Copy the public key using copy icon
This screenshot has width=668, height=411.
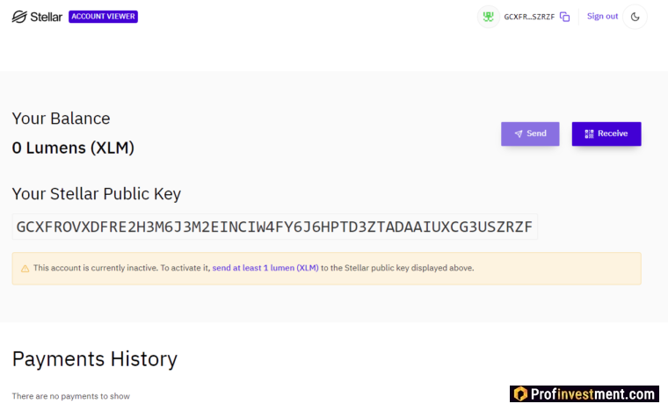pos(565,17)
